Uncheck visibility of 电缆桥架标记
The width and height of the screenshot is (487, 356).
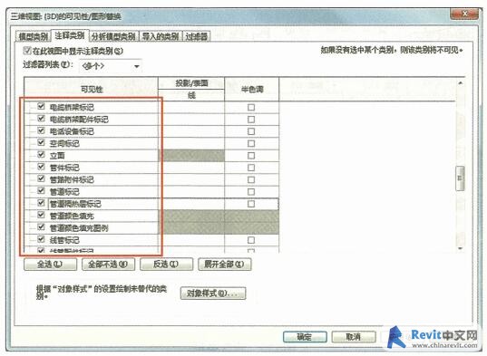point(41,106)
